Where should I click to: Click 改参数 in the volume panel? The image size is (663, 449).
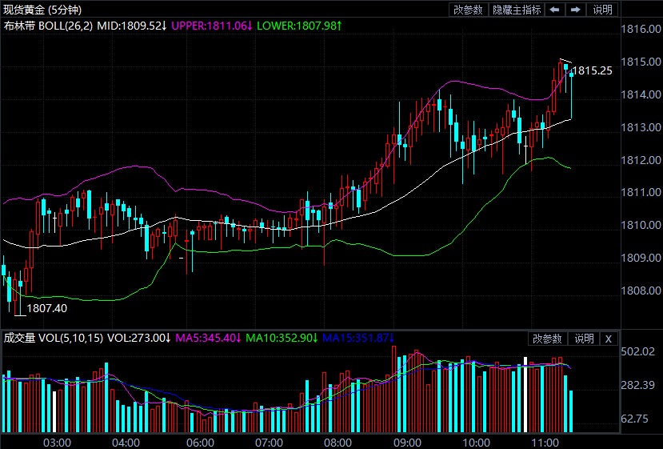[x=548, y=339]
